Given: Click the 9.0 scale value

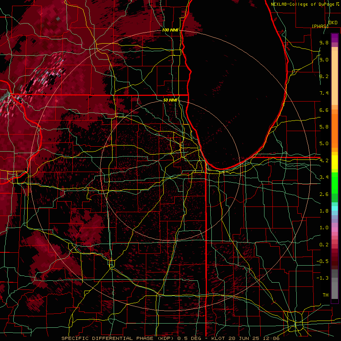Looking at the screenshot, I should pos(324,59).
